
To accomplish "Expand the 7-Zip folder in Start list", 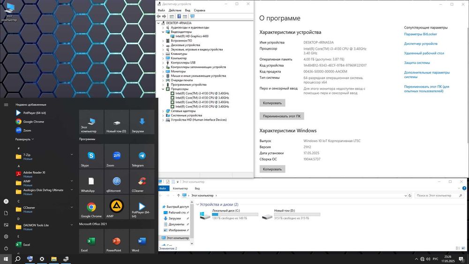I will pos(72,155).
